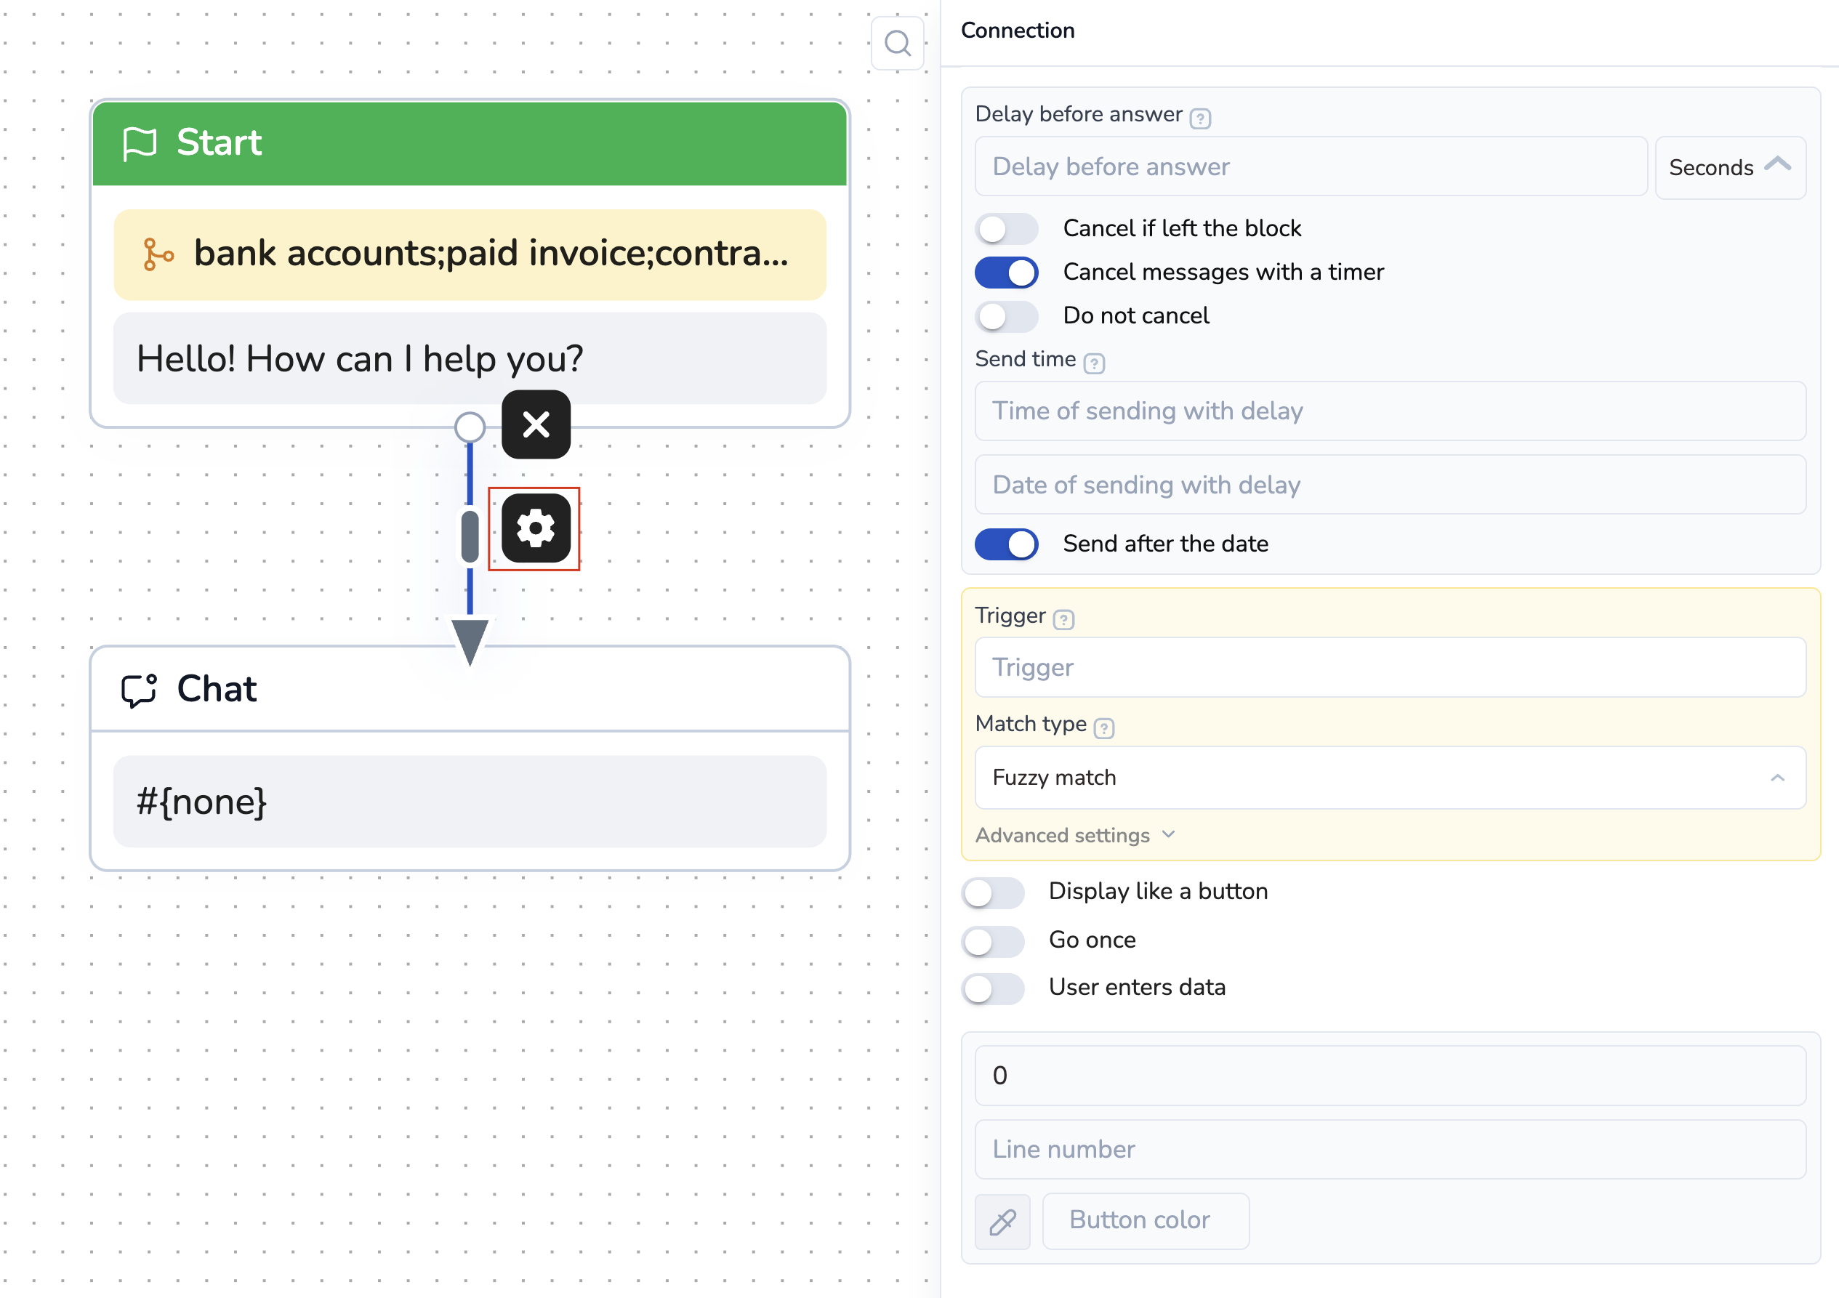Click the help icon beside Match type
This screenshot has height=1298, width=1839.
pyautogui.click(x=1103, y=728)
